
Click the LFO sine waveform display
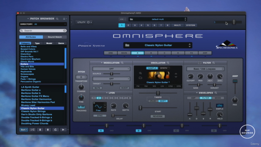click(x=98, y=107)
